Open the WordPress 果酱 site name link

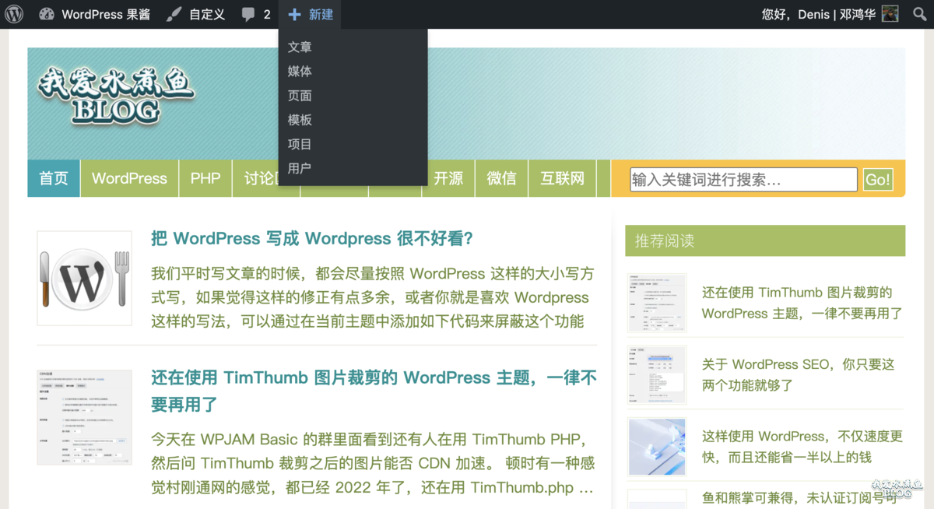pos(106,15)
